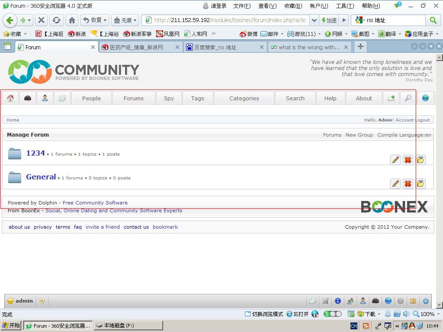Click the magnifier icon in the navigation bar

coord(408,98)
